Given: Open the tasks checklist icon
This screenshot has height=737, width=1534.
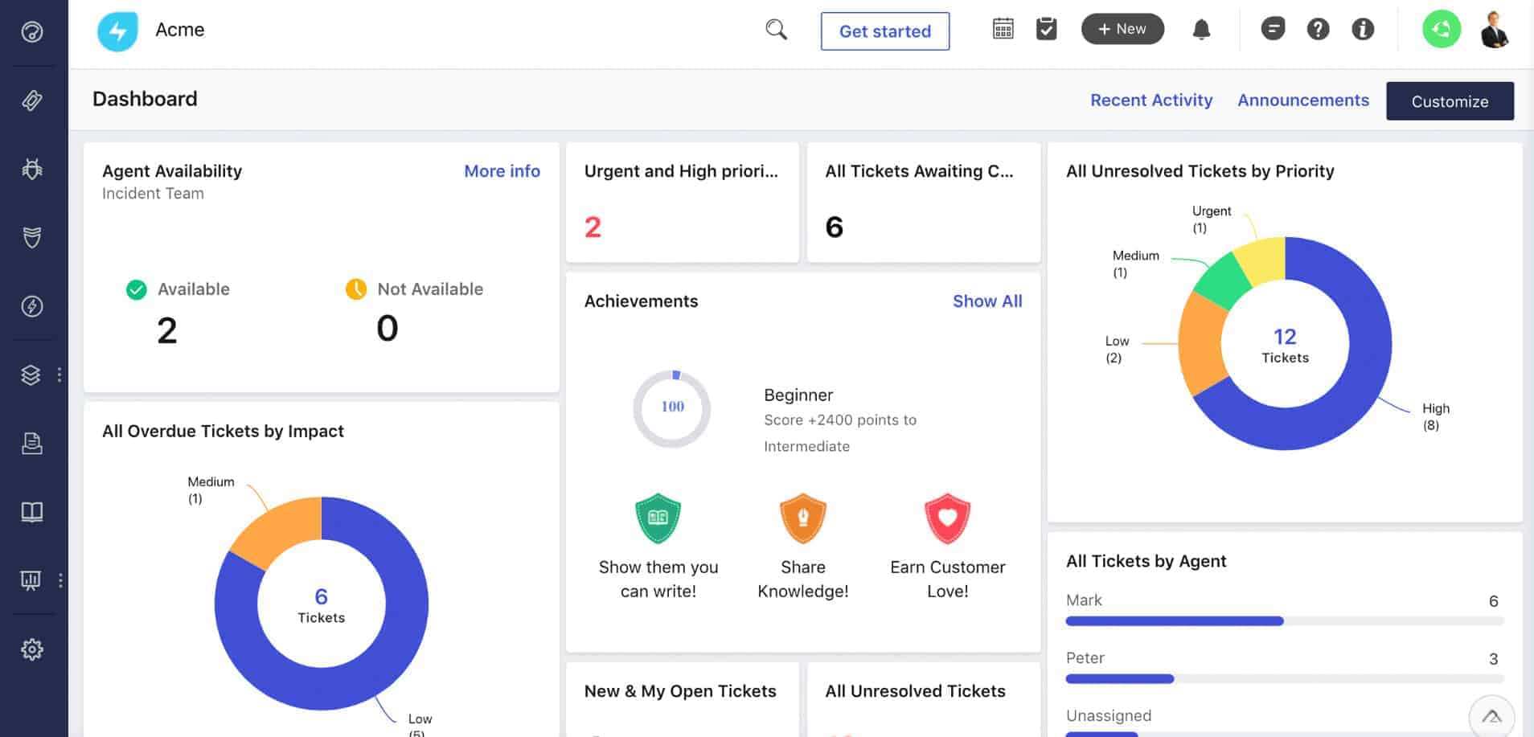Looking at the screenshot, I should pos(1046,29).
